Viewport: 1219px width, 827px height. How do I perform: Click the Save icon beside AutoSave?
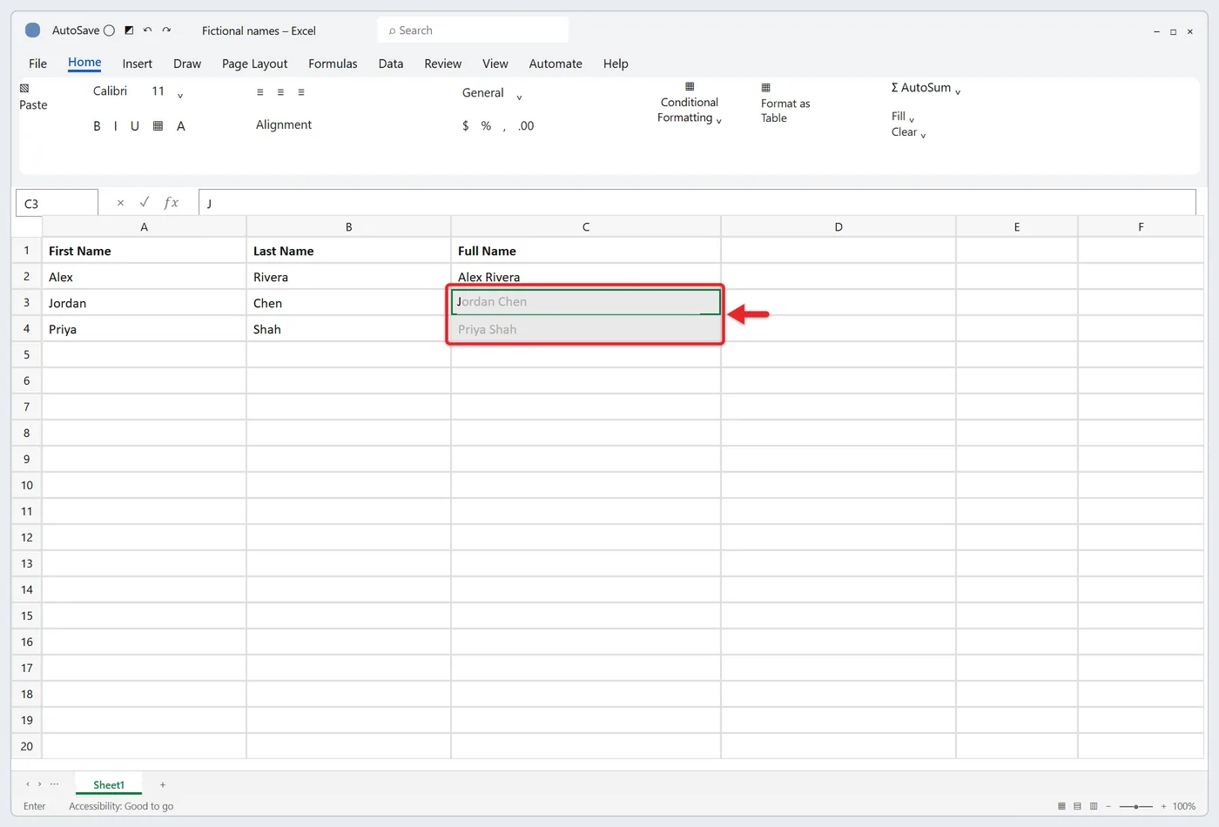[129, 30]
